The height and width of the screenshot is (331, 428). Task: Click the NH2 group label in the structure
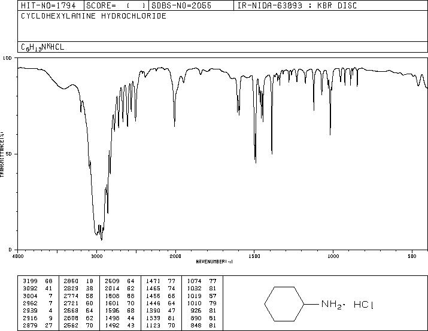pyautogui.click(x=332, y=304)
